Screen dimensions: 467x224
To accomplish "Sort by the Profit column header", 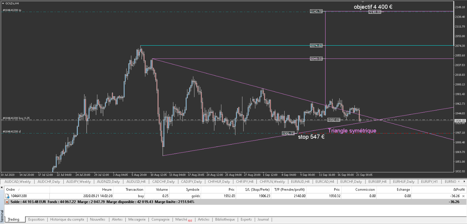I will tap(439, 189).
